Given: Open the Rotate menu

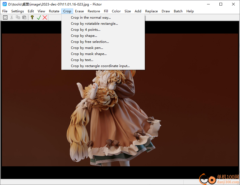Looking at the screenshot, I should pos(54,11).
